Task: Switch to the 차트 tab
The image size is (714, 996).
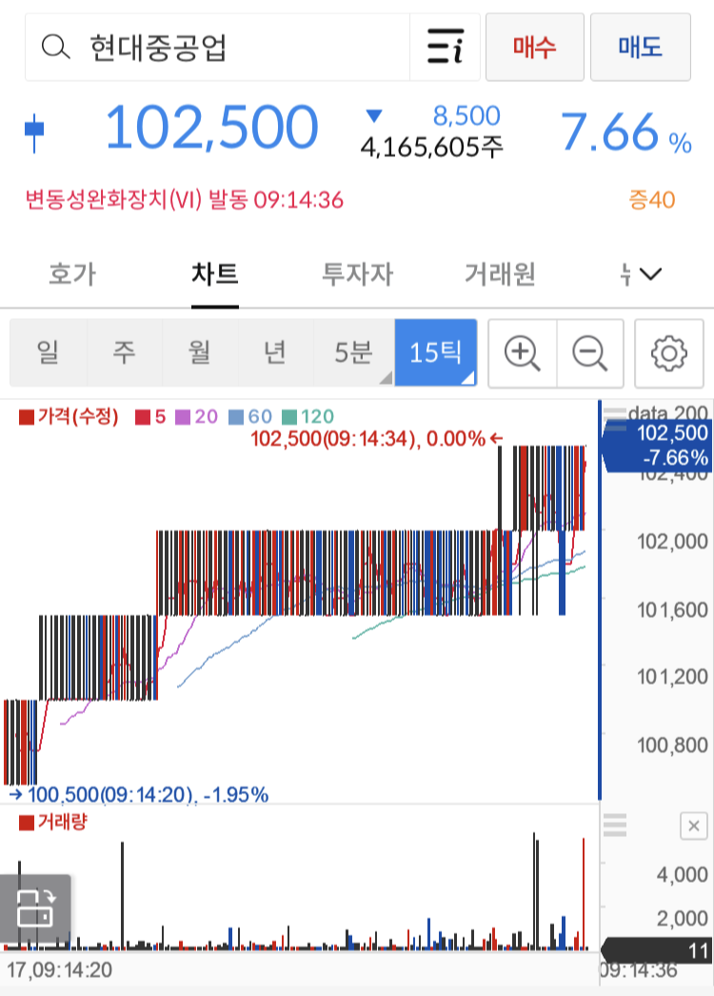Action: (215, 274)
